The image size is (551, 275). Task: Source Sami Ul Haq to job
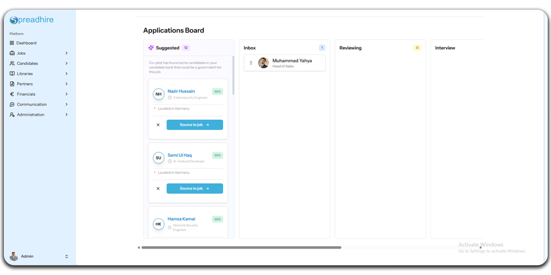[x=195, y=189]
